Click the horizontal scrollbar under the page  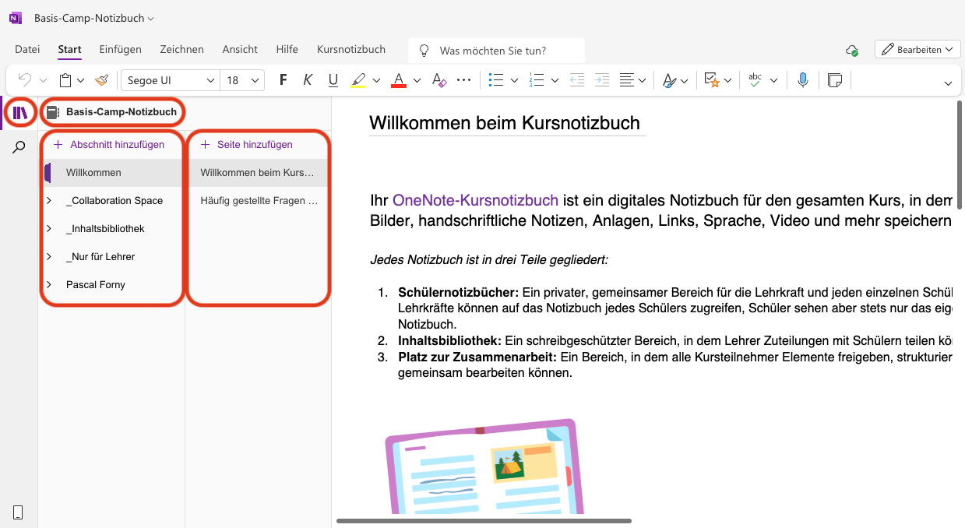point(484,520)
